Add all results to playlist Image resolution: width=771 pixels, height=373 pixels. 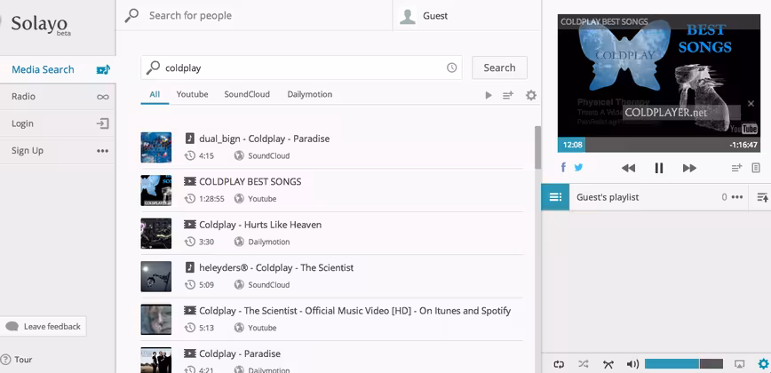point(508,95)
